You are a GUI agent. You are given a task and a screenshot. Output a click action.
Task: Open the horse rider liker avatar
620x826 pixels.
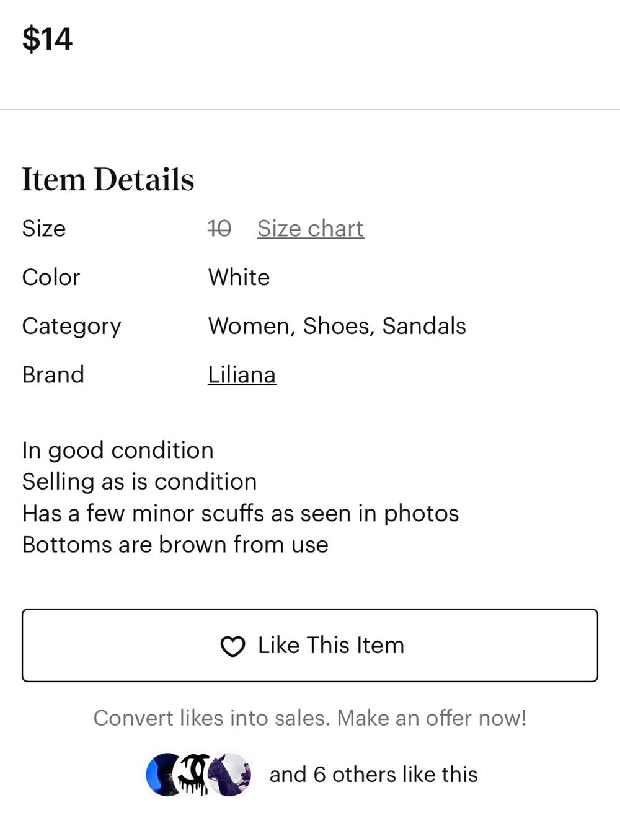click(229, 775)
